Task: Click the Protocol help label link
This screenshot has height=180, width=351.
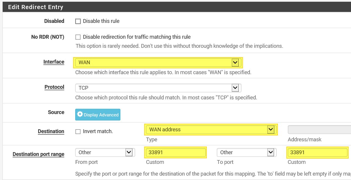Action: (x=54, y=87)
